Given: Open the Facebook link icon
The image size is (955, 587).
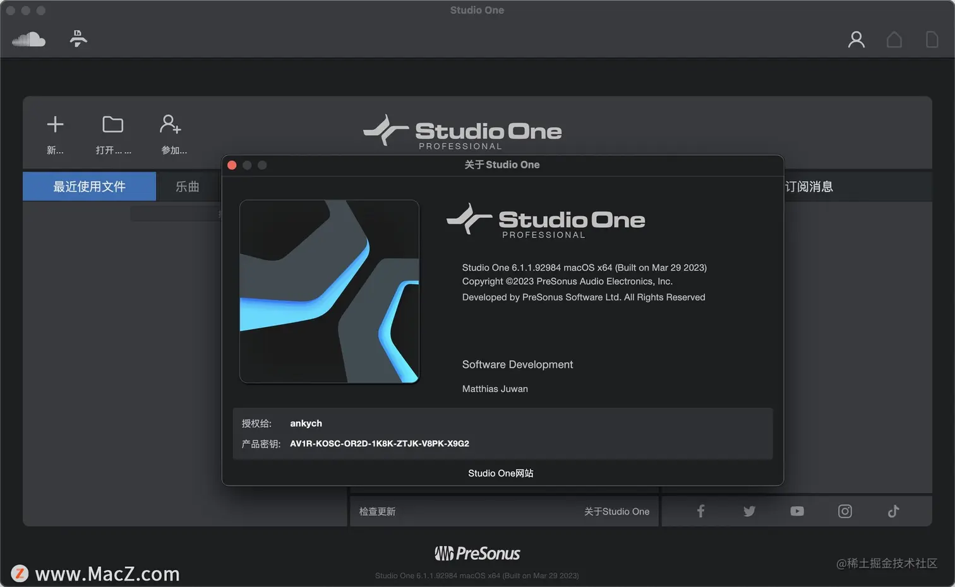Looking at the screenshot, I should [700, 511].
